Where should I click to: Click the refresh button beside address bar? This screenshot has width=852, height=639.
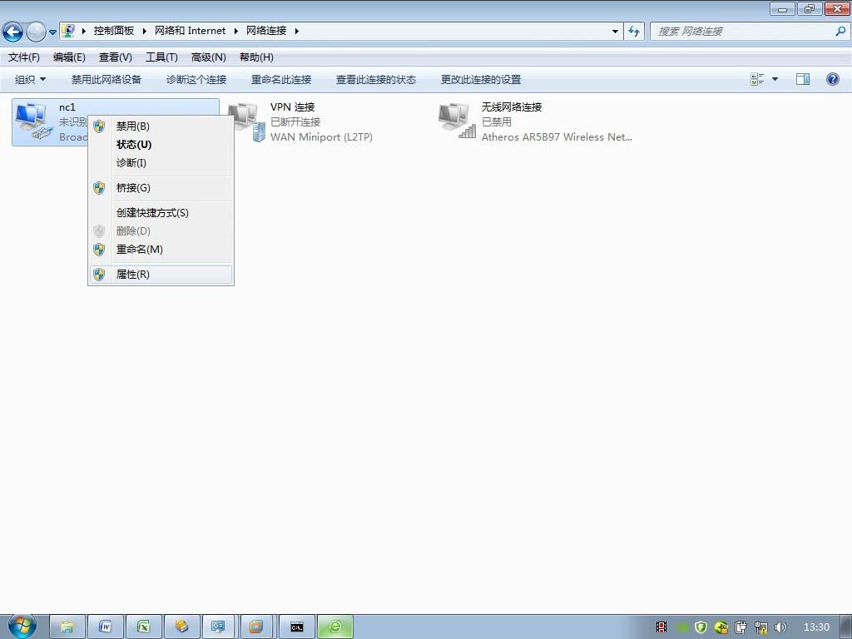(x=633, y=31)
